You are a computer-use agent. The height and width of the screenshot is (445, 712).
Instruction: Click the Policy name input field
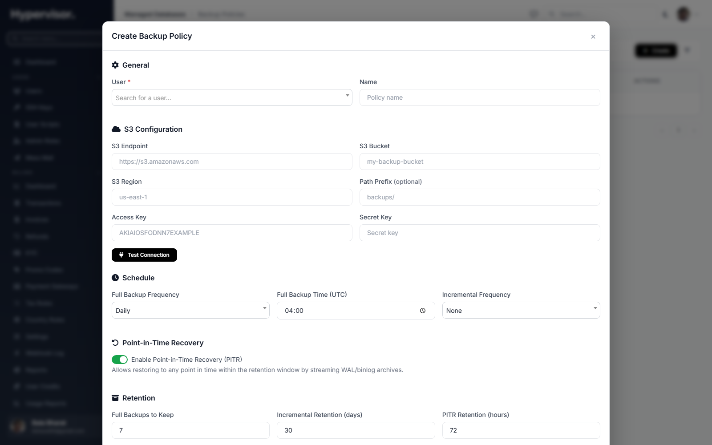[x=480, y=97]
